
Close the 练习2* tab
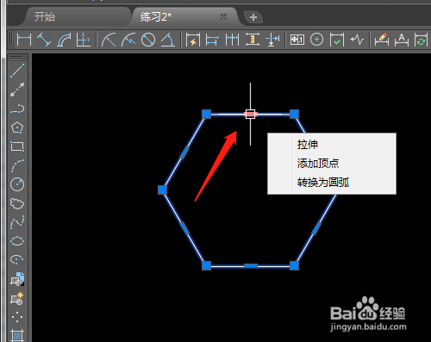pos(223,17)
